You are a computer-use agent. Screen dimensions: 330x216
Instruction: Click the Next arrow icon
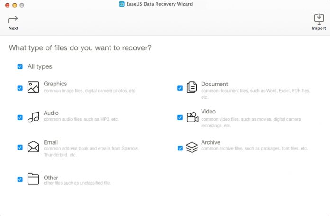click(x=13, y=19)
